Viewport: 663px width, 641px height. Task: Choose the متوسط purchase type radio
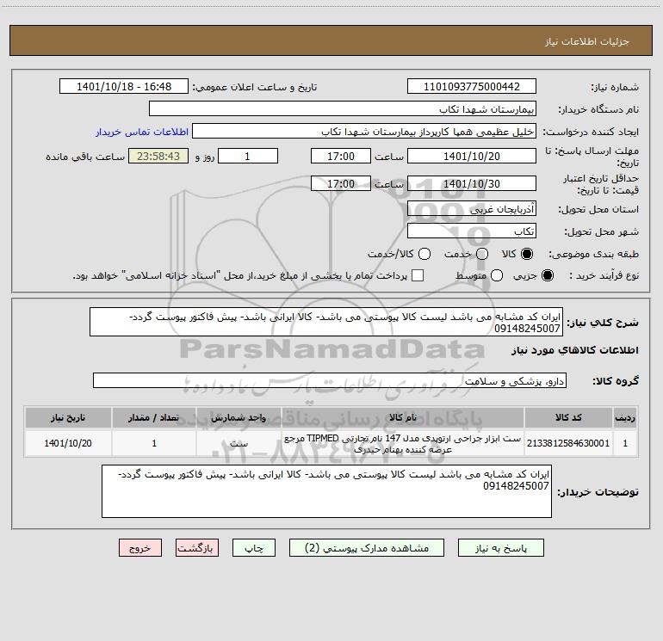497,275
